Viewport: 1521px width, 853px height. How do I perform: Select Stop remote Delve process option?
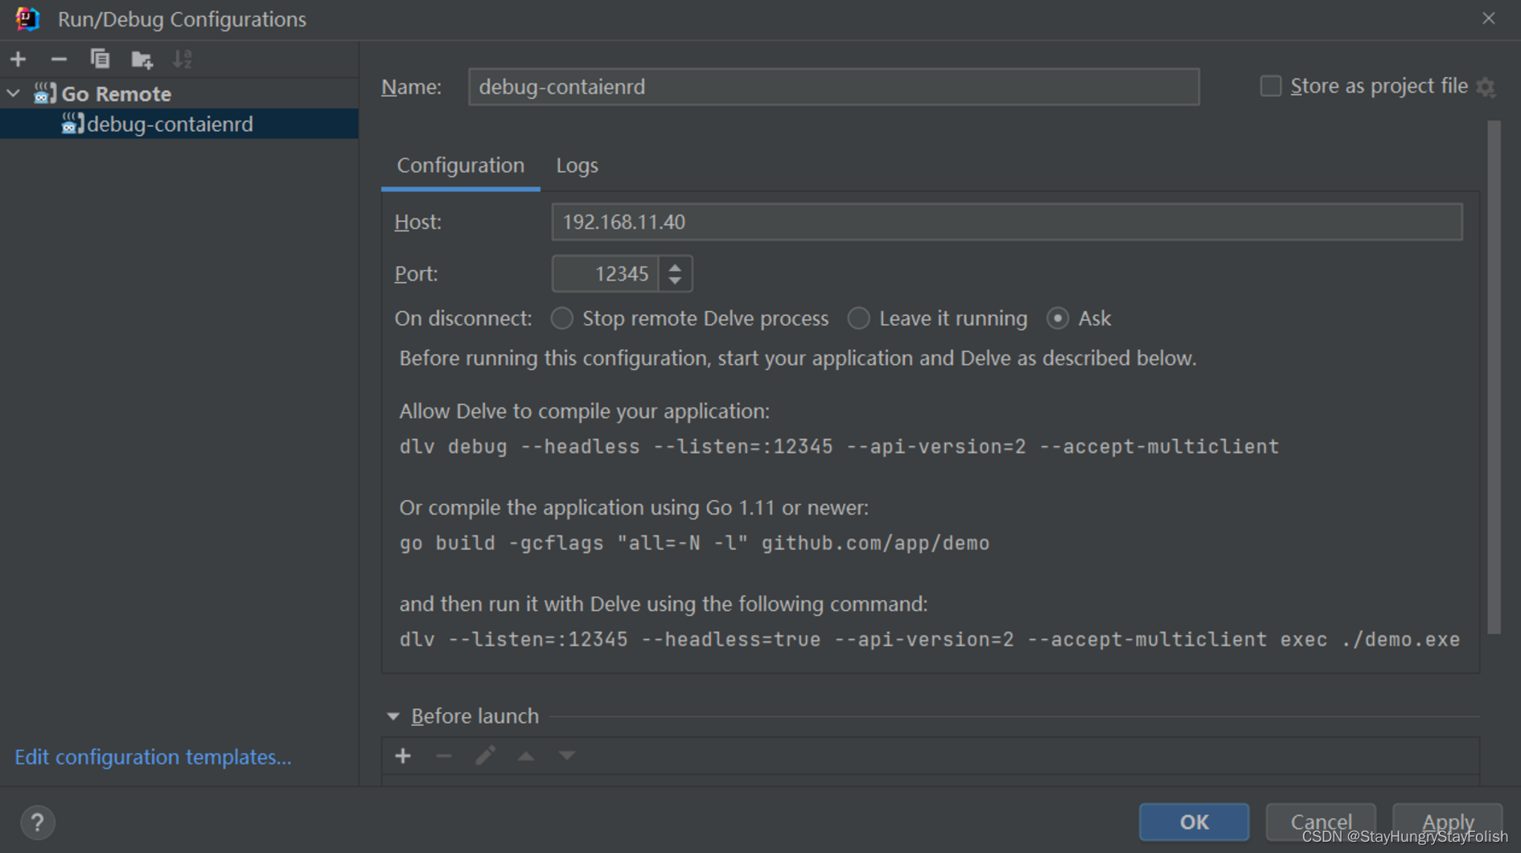coord(562,318)
